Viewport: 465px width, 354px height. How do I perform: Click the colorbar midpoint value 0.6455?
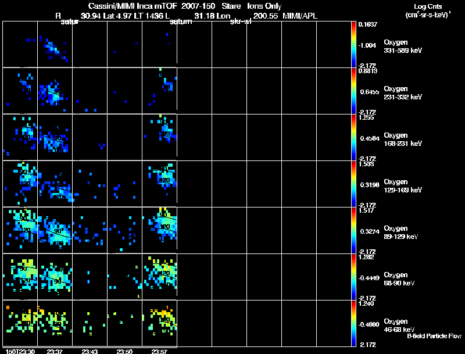(370, 92)
